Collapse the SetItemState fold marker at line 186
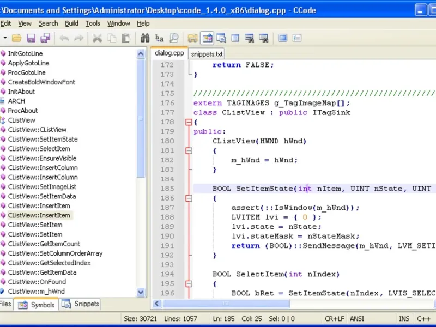This screenshot has height=327, width=436. pyautogui.click(x=189, y=198)
